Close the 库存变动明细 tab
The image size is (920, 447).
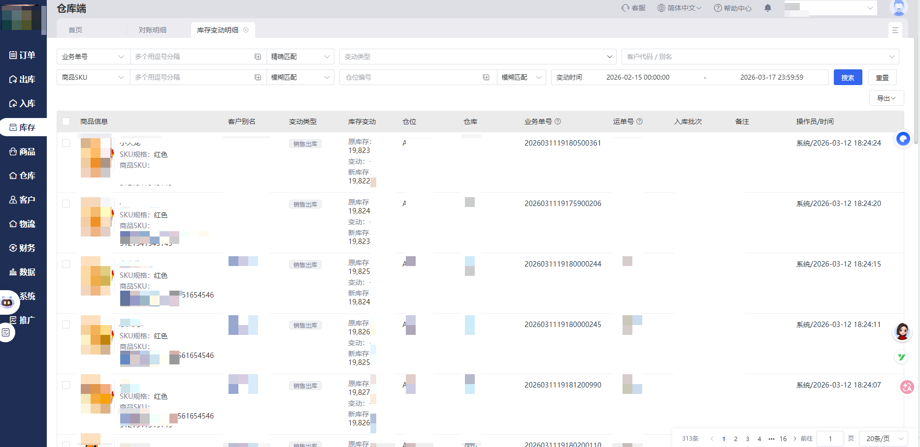[246, 30]
